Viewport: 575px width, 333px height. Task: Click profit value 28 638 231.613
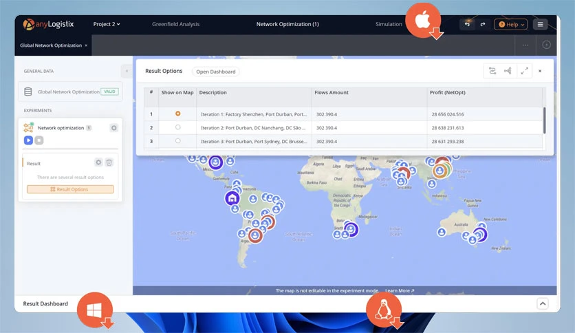tap(448, 128)
